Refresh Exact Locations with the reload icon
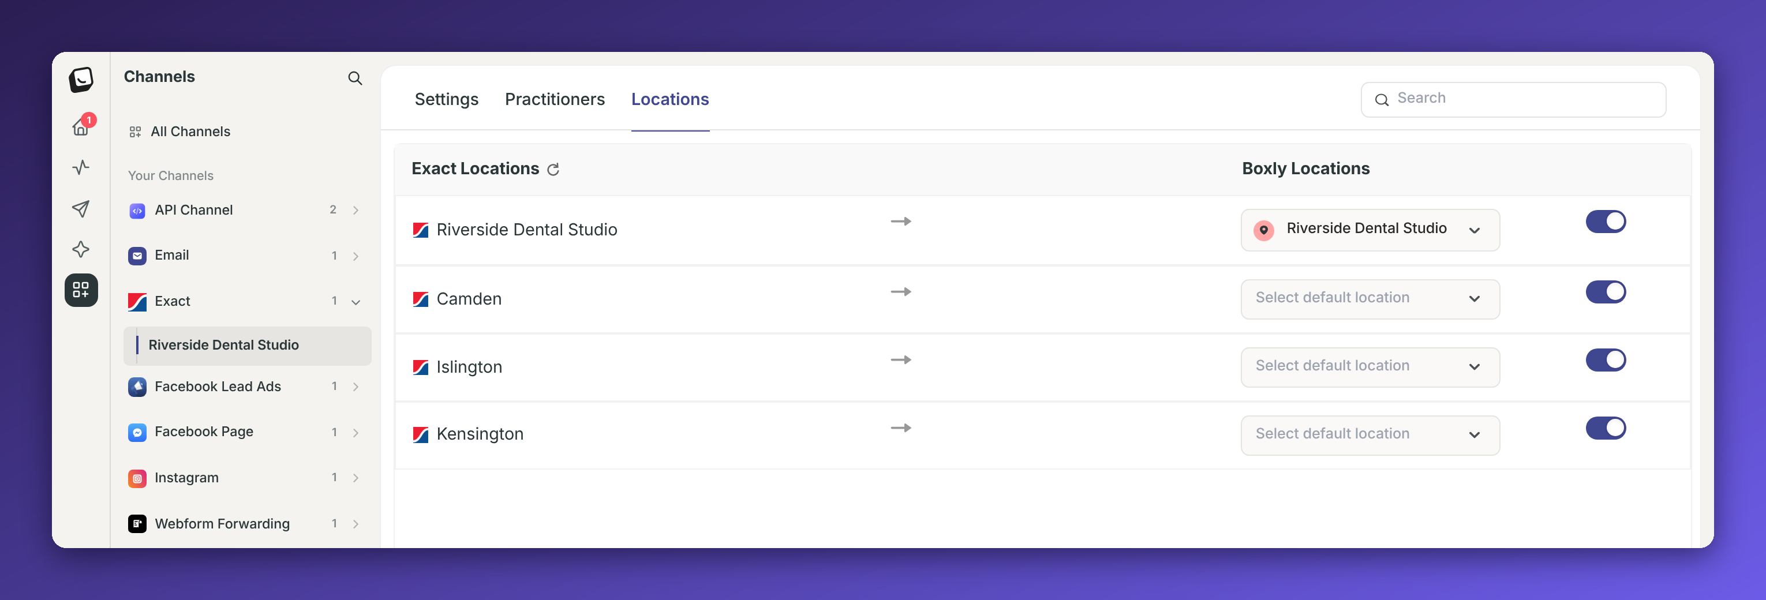The width and height of the screenshot is (1766, 600). pos(553,169)
